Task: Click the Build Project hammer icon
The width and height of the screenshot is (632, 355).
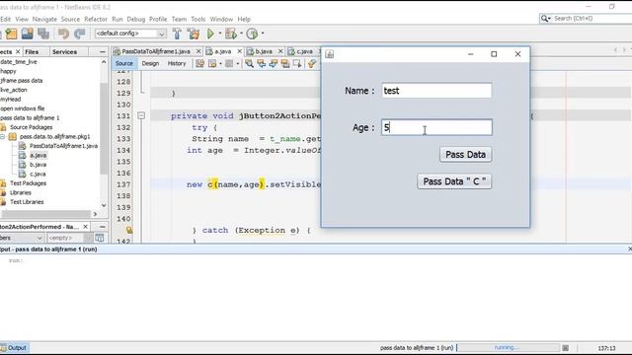Action: coord(177,34)
